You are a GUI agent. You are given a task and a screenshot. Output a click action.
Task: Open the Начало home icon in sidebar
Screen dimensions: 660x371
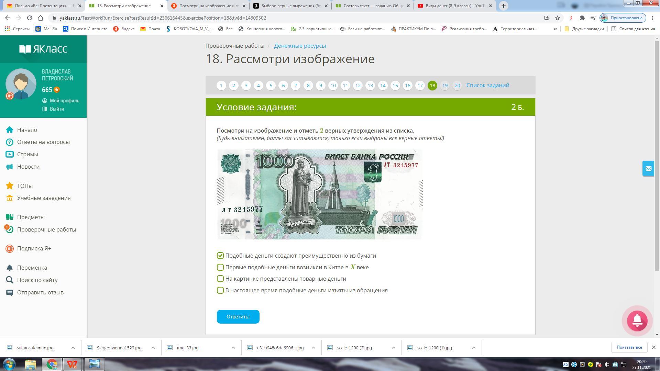[10, 130]
